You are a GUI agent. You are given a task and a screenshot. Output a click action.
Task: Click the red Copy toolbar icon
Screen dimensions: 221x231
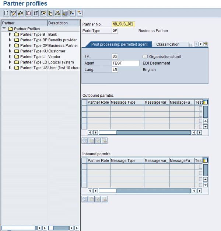28,13
